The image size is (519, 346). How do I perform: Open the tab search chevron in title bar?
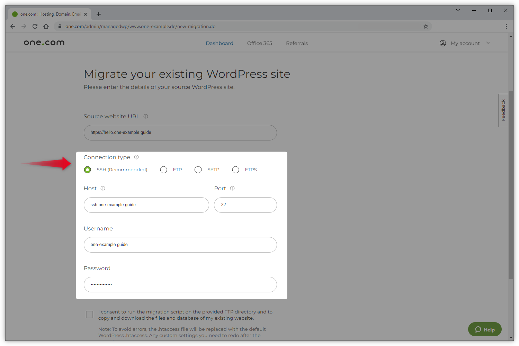tap(458, 10)
